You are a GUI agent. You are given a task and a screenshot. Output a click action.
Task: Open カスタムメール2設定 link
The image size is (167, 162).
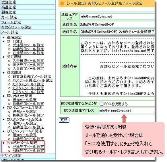click(x=28, y=88)
